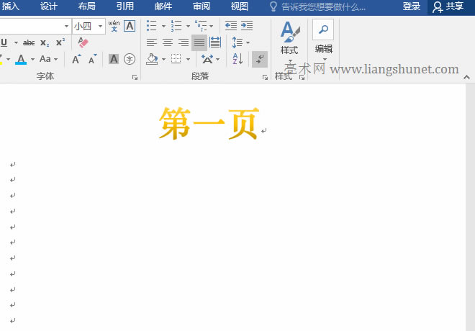The width and height of the screenshot is (475, 331).
Task: Open the 样式 pane dialog launcher
Action: pos(302,78)
